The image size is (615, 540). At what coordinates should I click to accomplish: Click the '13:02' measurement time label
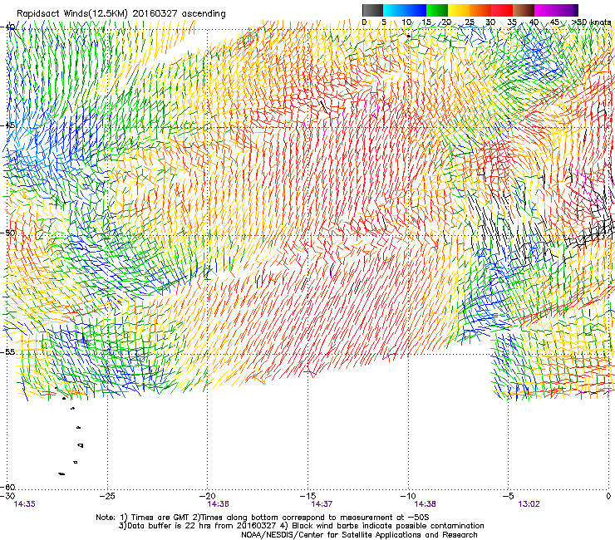coord(529,504)
